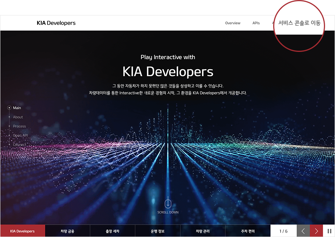Switch to the 차량 금융 tab

point(67,231)
